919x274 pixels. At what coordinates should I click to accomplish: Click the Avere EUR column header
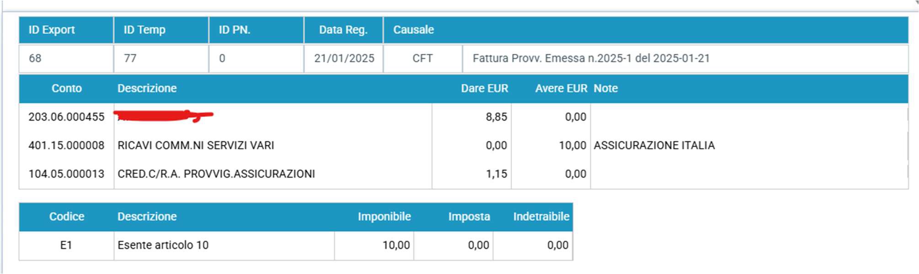(x=561, y=89)
